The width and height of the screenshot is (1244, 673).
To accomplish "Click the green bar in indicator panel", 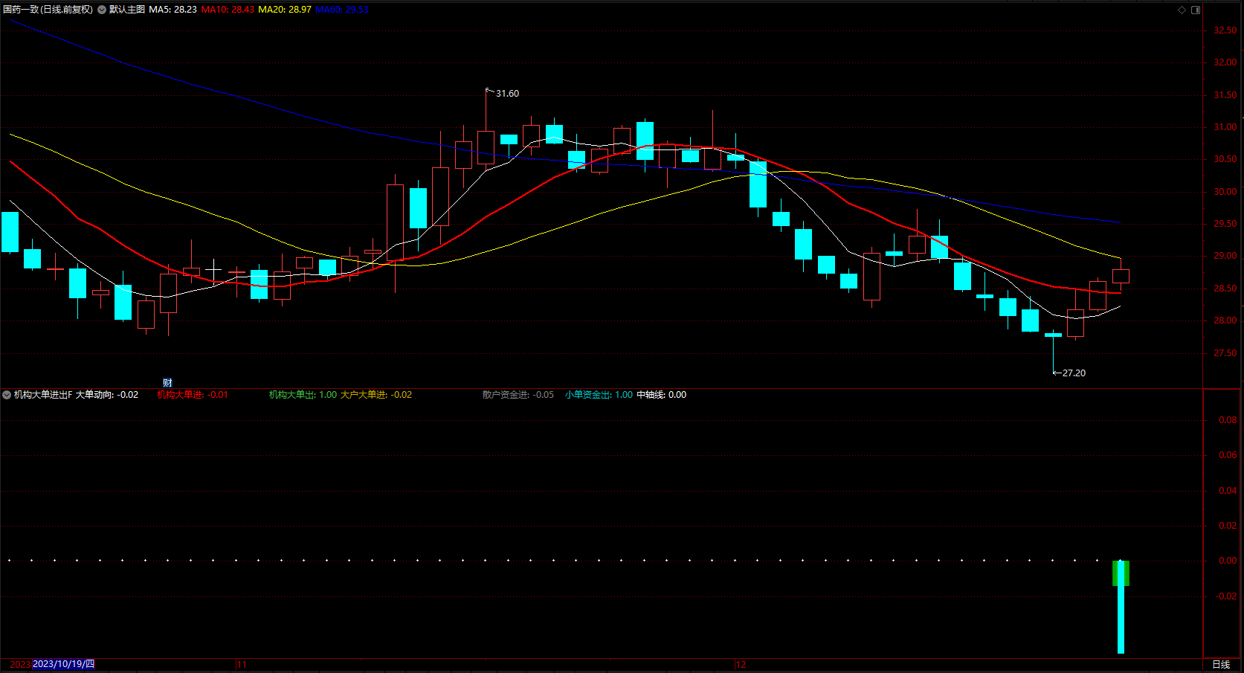I will click(x=1121, y=573).
